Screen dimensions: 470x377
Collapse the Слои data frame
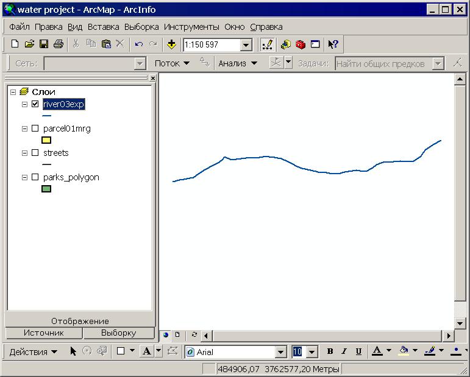tap(13, 92)
